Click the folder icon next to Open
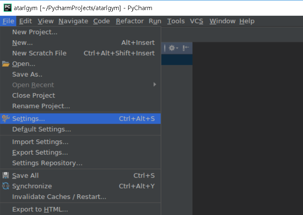The image size is (303, 215). [6, 64]
